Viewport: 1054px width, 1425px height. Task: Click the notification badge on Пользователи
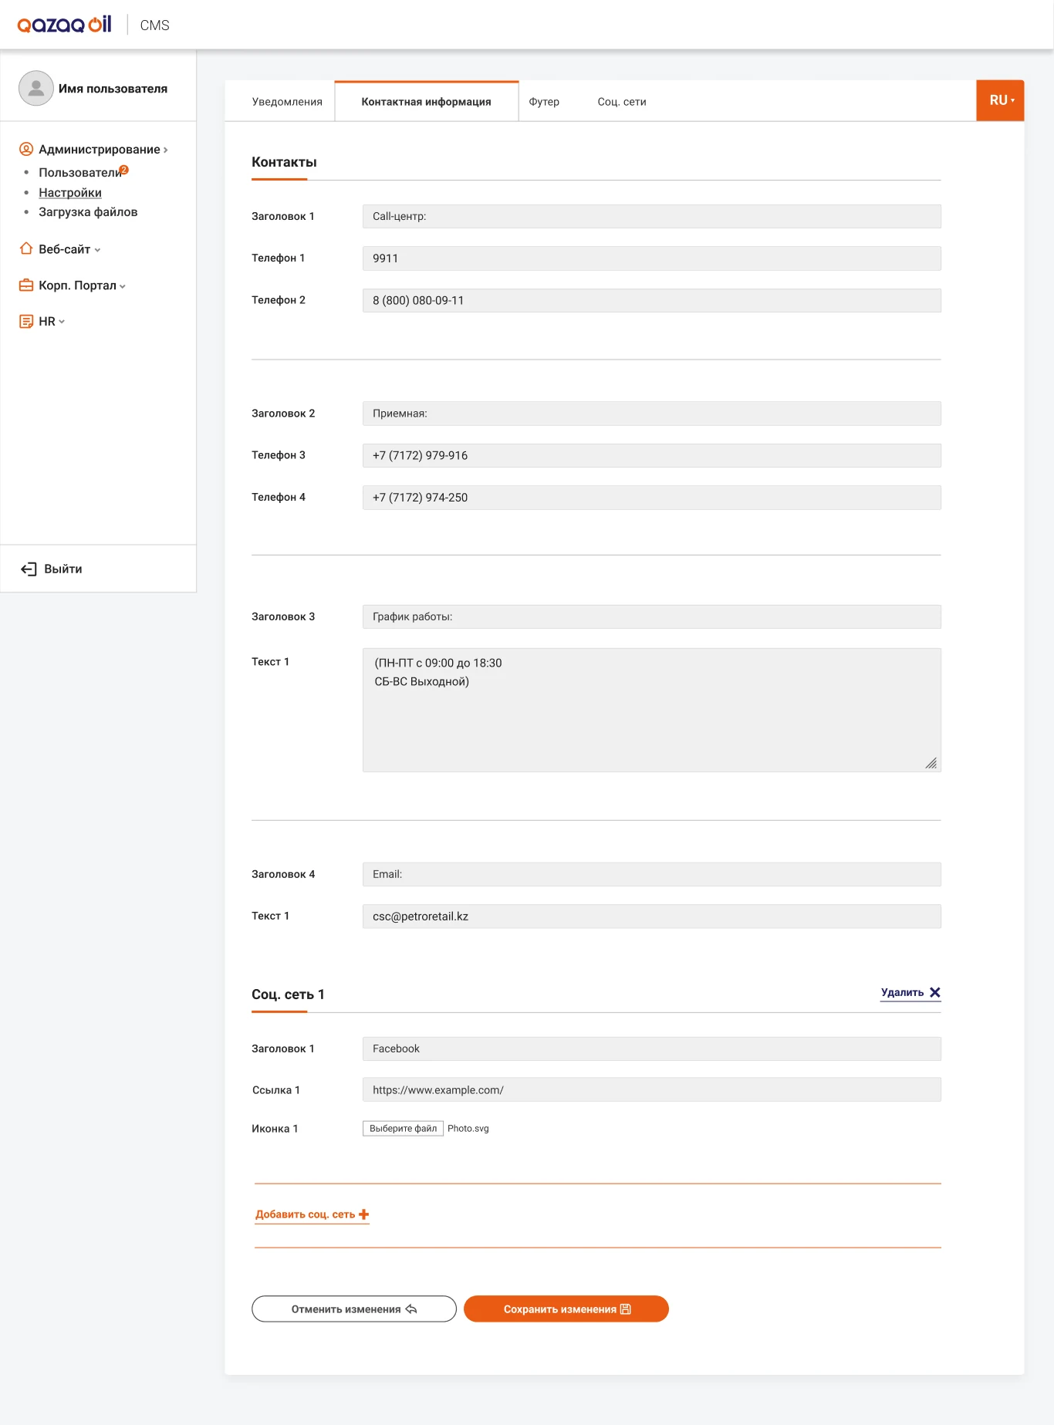124,169
